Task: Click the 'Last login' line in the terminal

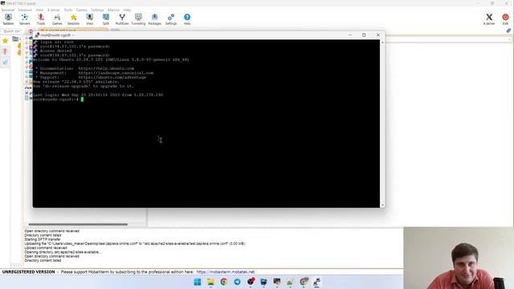Action: 98,95
